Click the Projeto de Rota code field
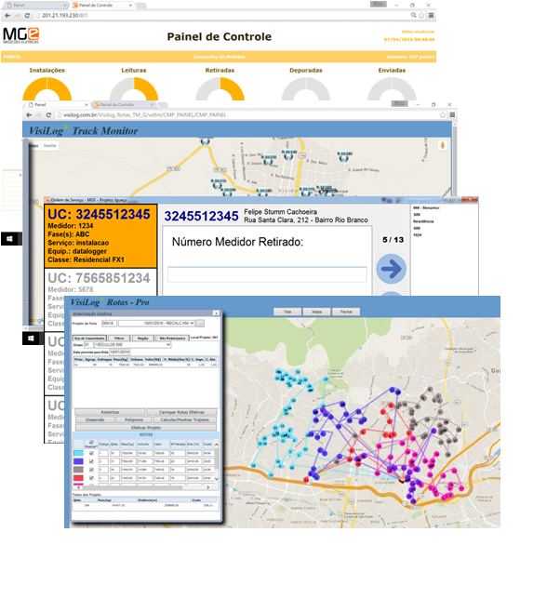Image resolution: width=560 pixels, height=612 pixels. (x=109, y=324)
